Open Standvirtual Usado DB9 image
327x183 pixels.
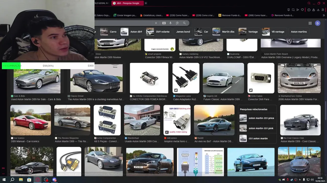[x=142, y=120]
